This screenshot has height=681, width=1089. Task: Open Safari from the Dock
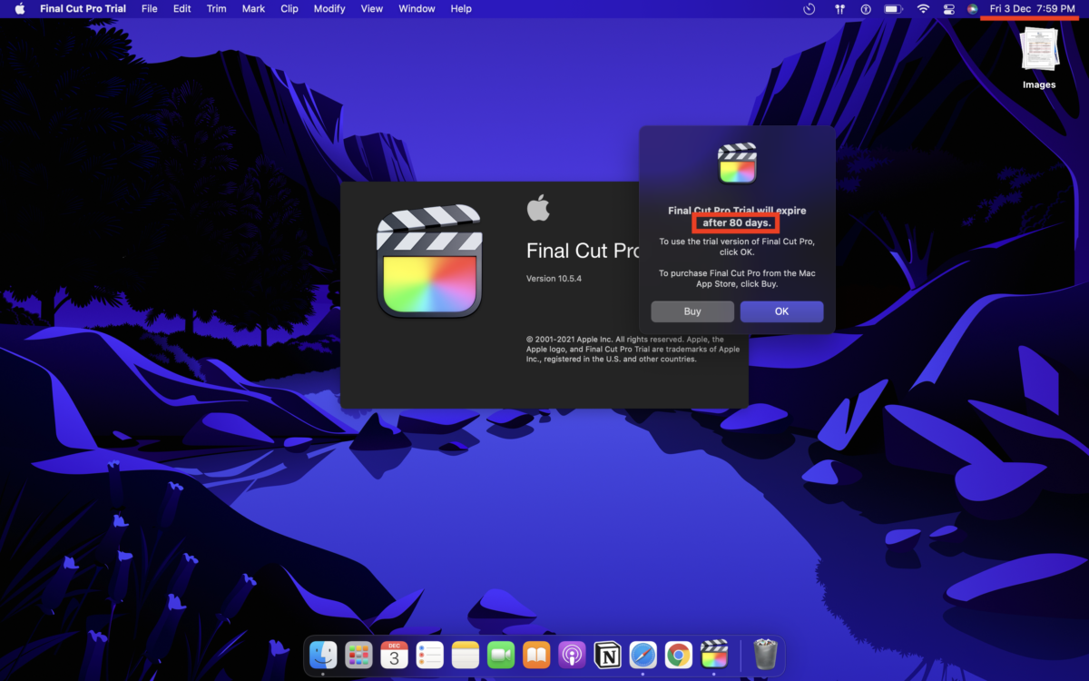[643, 655]
